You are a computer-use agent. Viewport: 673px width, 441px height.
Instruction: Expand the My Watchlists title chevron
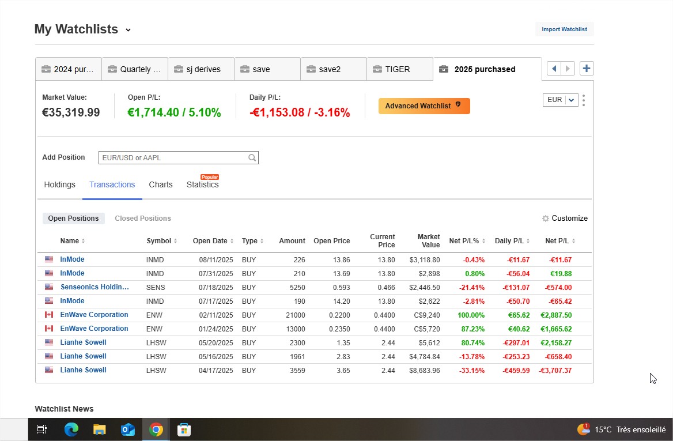pos(127,29)
